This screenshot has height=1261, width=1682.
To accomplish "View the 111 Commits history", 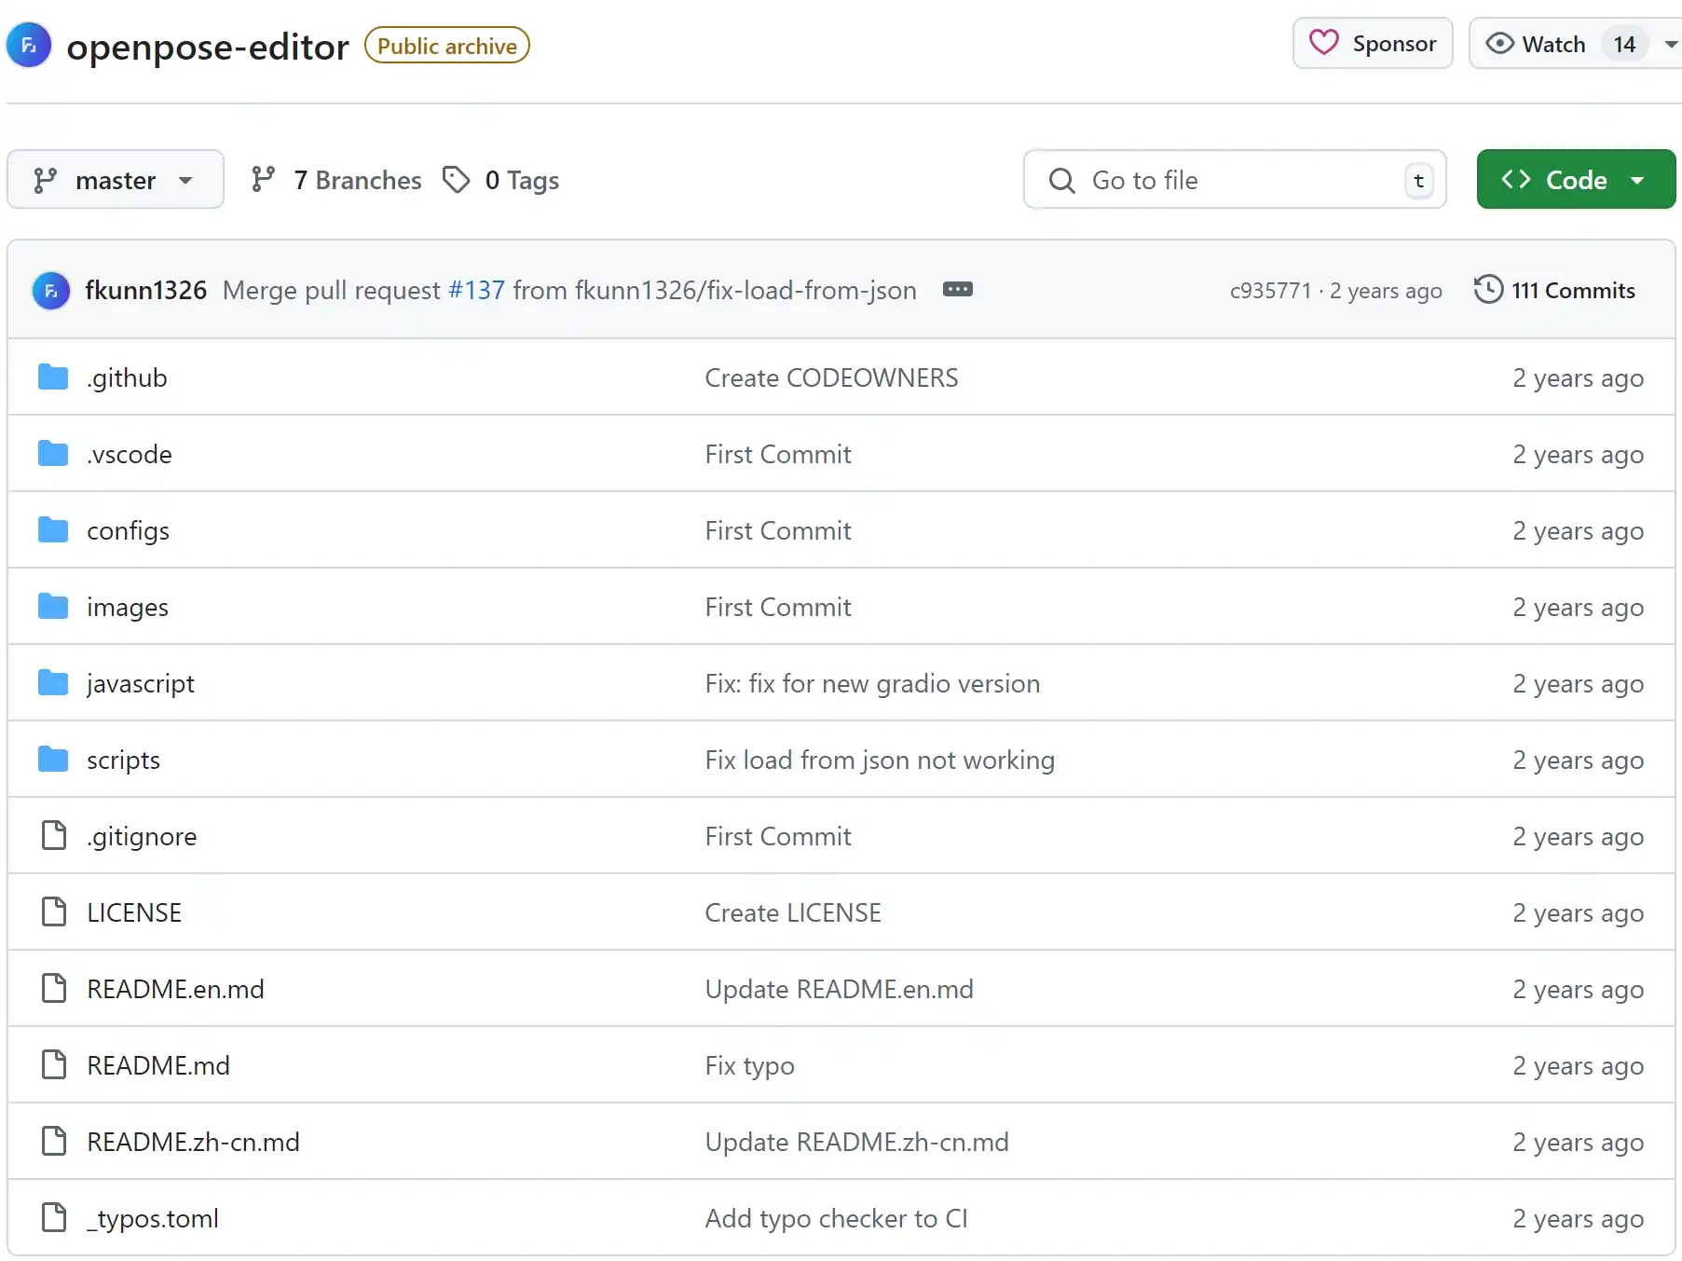I will 1573,290.
